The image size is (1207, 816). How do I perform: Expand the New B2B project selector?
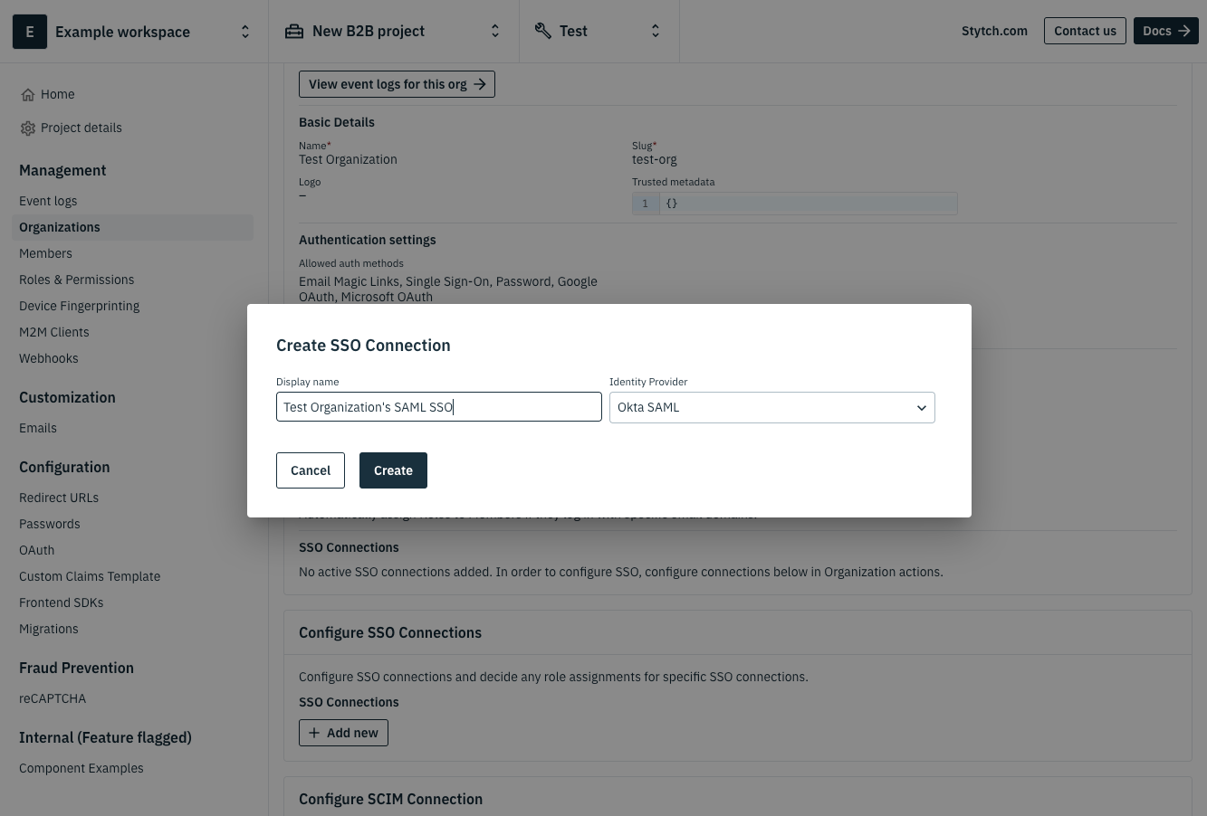[x=495, y=30]
